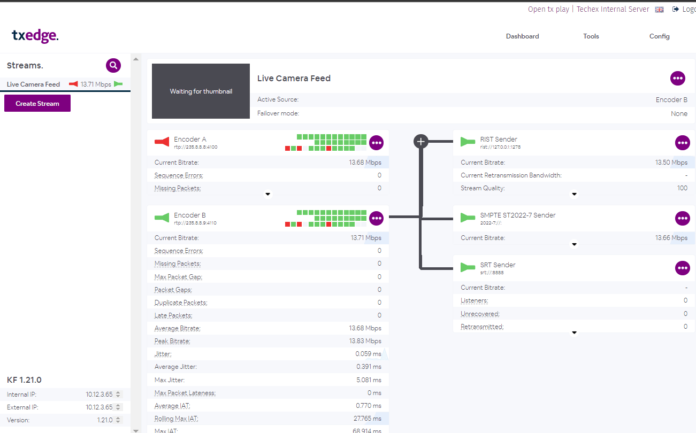This screenshot has height=433, width=696.
Task: Click the plus icon to add output
Action: [x=421, y=142]
